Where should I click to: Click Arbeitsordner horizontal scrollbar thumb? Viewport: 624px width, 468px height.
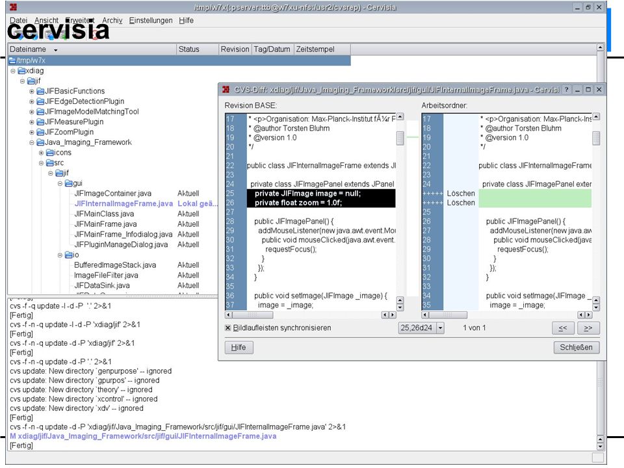coord(448,315)
